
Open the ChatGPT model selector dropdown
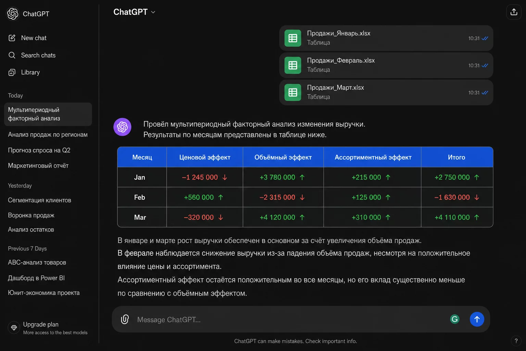click(134, 12)
